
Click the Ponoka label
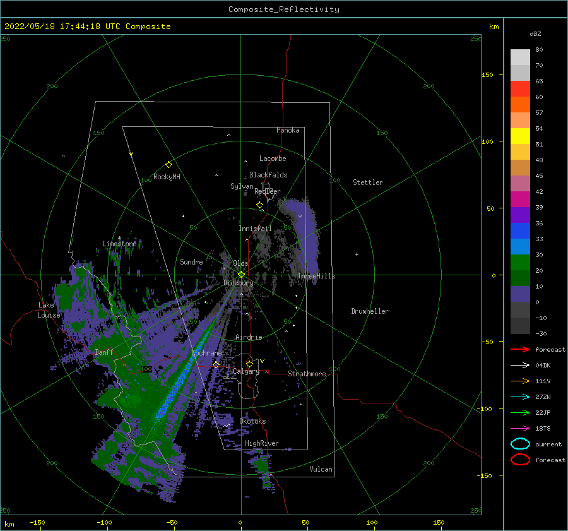[288, 130]
